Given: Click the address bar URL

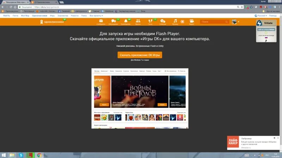Looking at the screenshot, I should (47, 7).
